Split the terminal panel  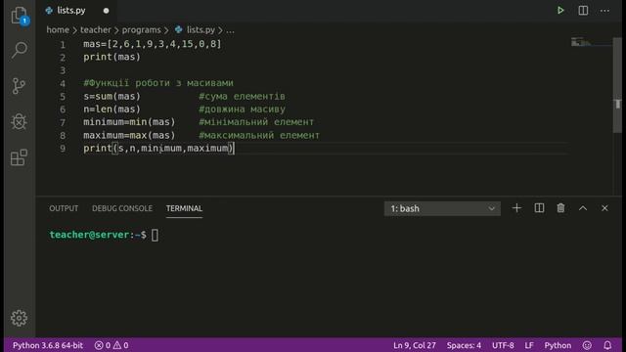[539, 208]
